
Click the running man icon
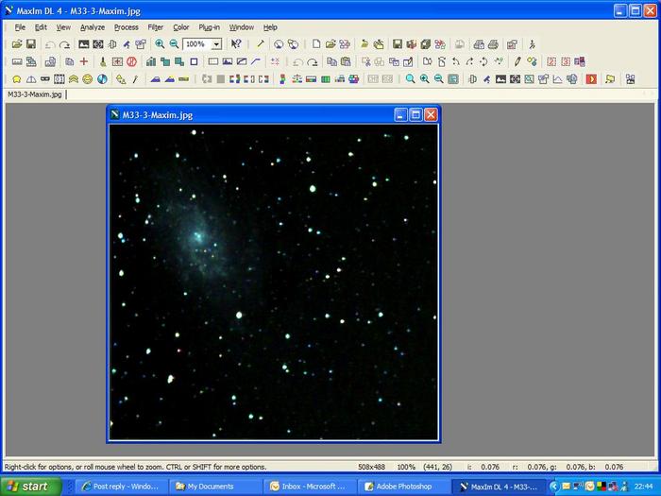point(532,43)
